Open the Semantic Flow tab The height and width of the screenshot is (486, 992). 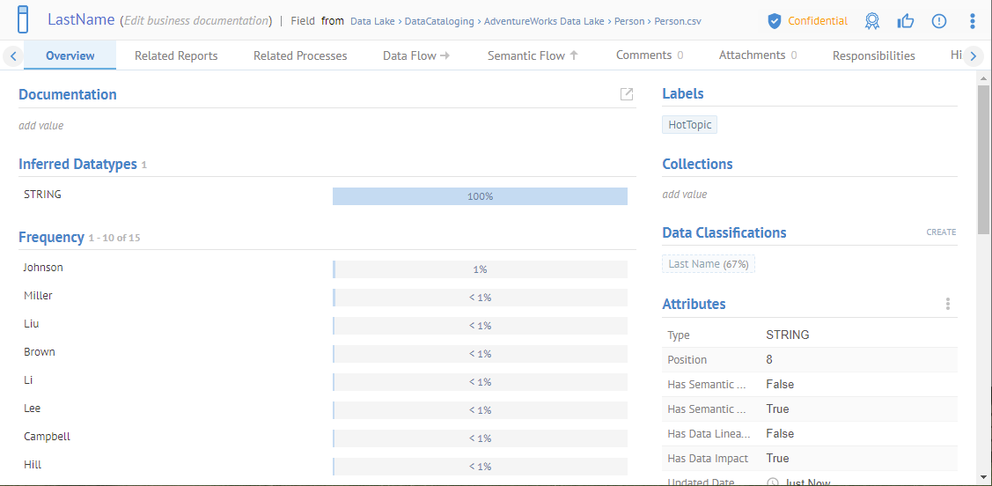[533, 55]
